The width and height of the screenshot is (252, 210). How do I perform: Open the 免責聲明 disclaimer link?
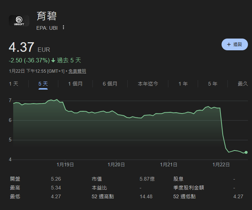[77, 71]
